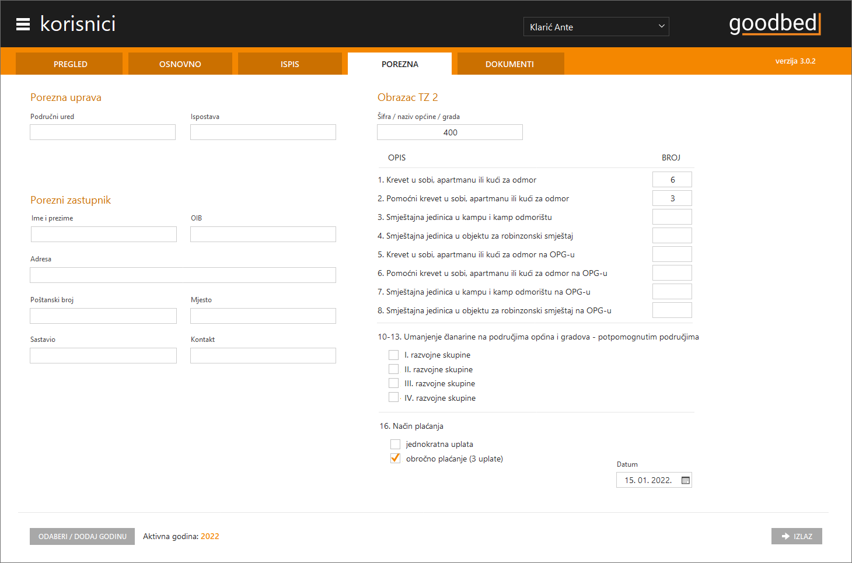Switch to the OSNOVNO tab
Screen dimensions: 852x563
180,64
